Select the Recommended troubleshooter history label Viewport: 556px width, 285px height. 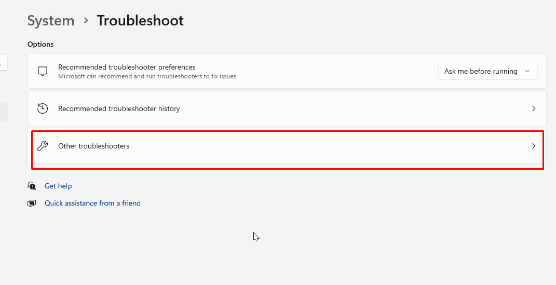pos(119,108)
